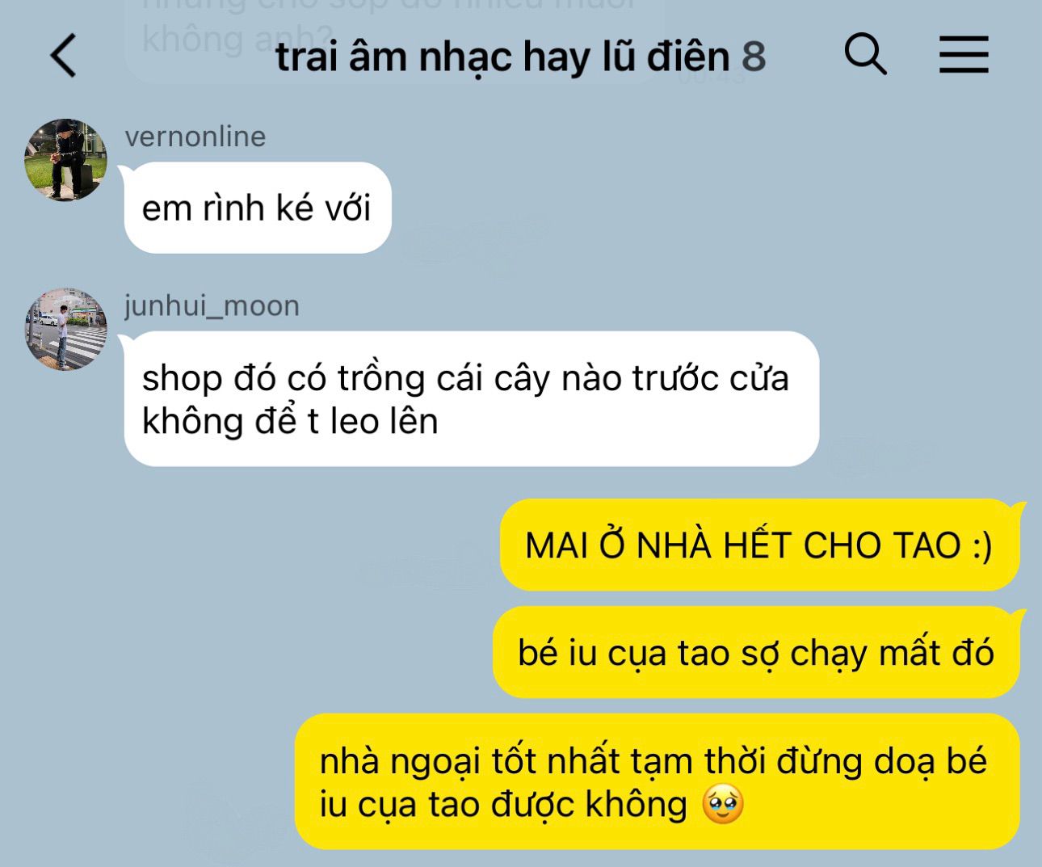Open the chat search magnifier icon
Image resolution: width=1042 pixels, height=867 pixels.
coord(865,54)
